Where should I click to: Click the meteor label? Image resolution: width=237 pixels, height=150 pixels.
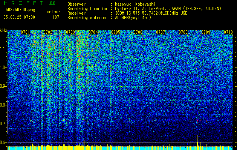[54, 12]
